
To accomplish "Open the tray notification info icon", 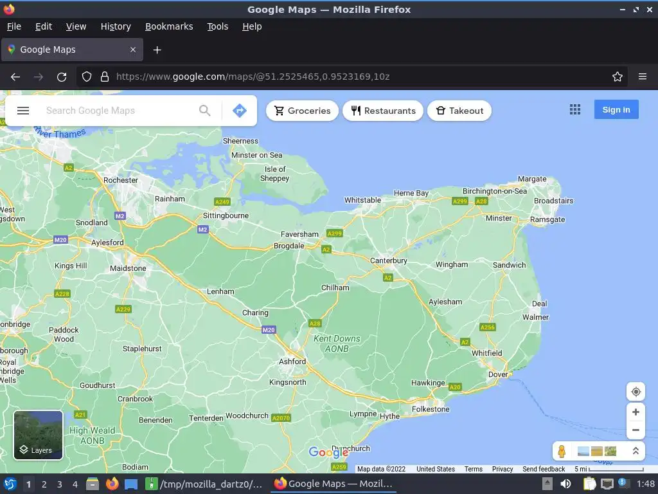I will point(622,483).
